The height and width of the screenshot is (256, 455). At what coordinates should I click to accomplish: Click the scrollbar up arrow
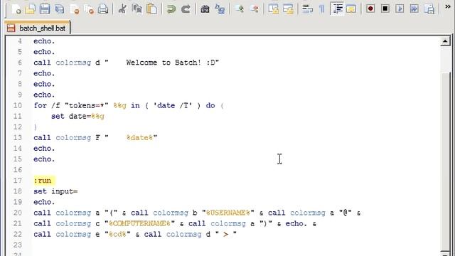445,41
